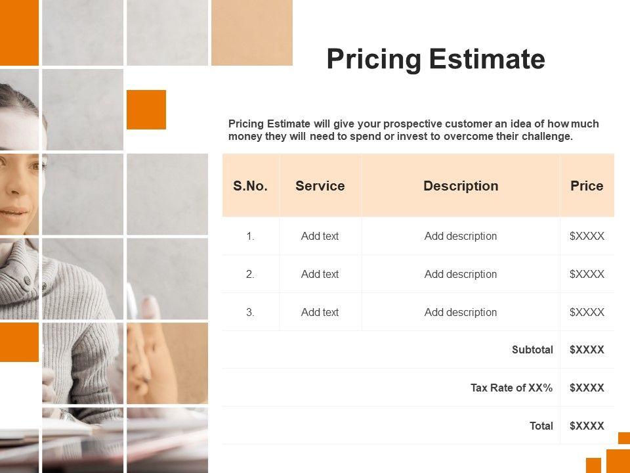
Task: Select the Subtotal label
Action: click(532, 349)
